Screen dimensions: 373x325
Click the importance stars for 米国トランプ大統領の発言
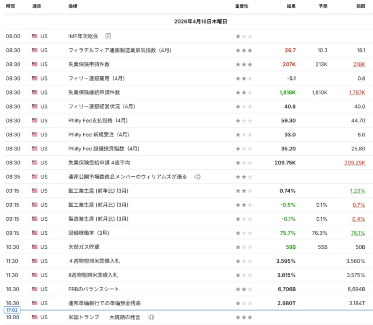[243, 317]
